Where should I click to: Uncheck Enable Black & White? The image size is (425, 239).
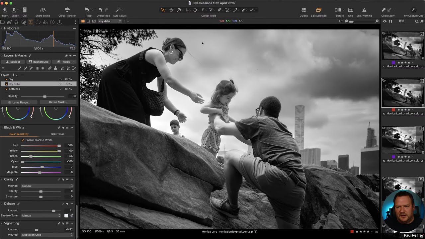tap(23, 140)
